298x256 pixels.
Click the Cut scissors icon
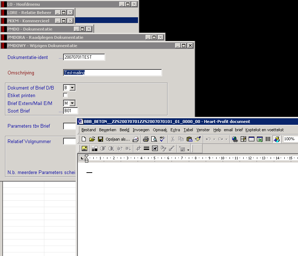173,139
